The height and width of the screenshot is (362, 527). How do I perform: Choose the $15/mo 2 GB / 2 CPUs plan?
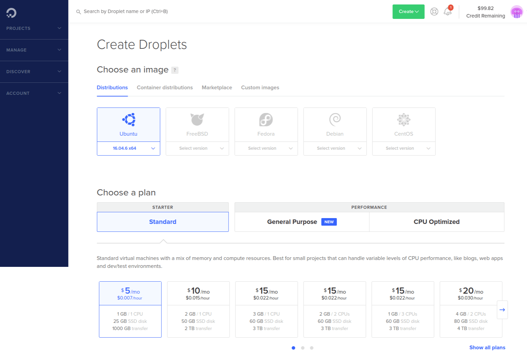point(335,309)
